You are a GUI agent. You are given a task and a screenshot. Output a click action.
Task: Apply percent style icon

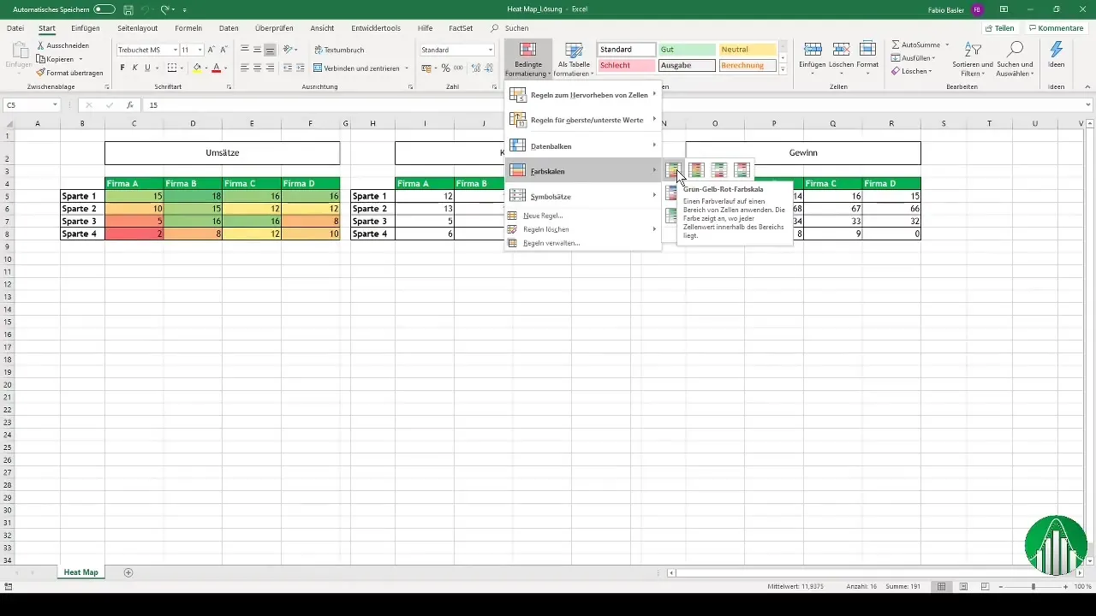pos(445,68)
